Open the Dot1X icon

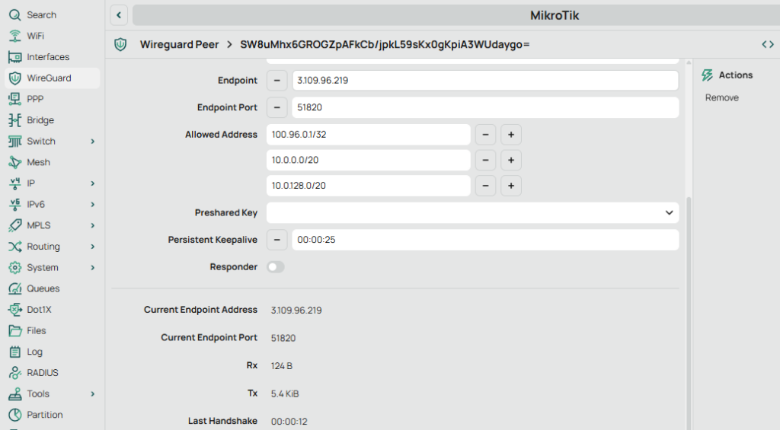14,310
